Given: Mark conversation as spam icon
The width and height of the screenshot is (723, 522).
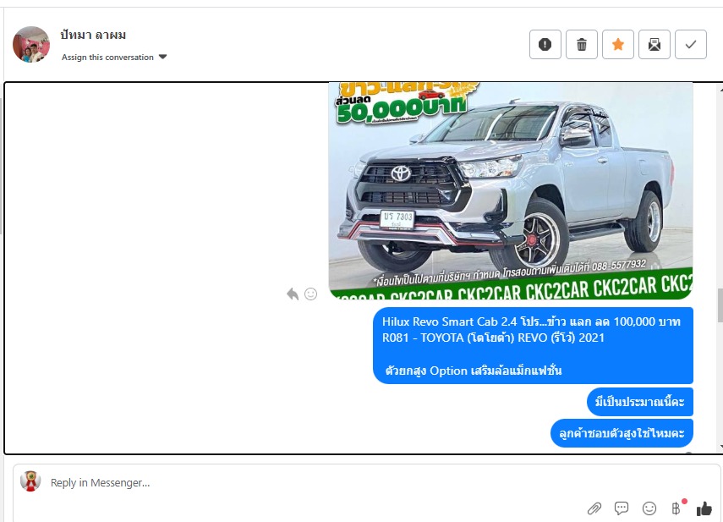Looking at the screenshot, I should 545,44.
